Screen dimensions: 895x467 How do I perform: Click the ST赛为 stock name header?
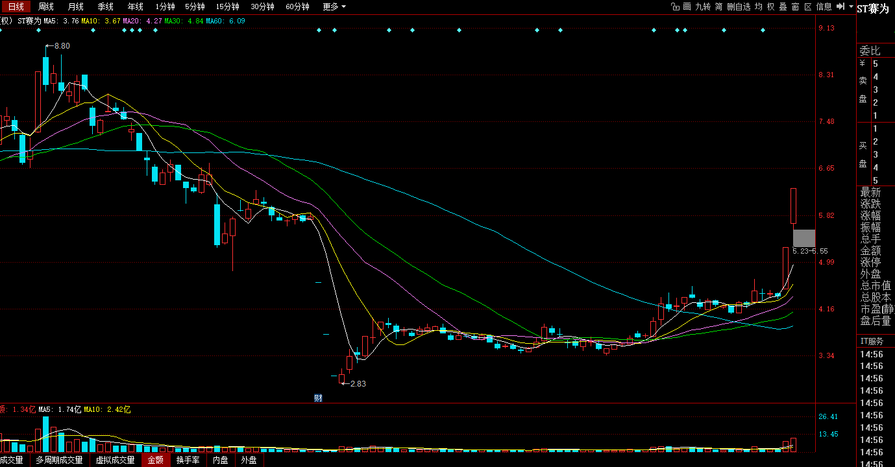pyautogui.click(x=873, y=8)
